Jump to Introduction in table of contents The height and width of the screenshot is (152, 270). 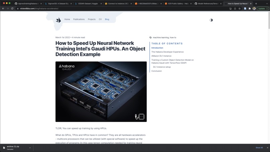[x=157, y=48]
